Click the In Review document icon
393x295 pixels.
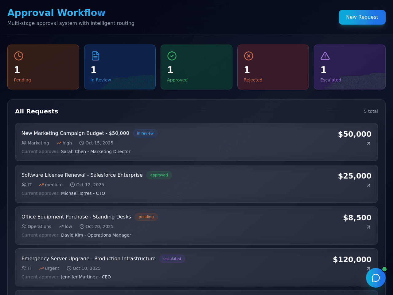pyautogui.click(x=95, y=56)
